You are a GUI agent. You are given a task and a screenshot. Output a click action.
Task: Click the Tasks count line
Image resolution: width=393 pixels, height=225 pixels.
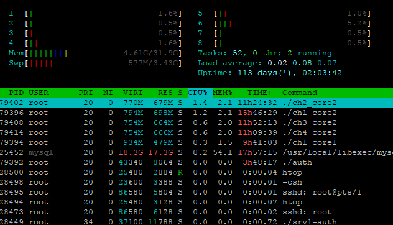pyautogui.click(x=265, y=53)
